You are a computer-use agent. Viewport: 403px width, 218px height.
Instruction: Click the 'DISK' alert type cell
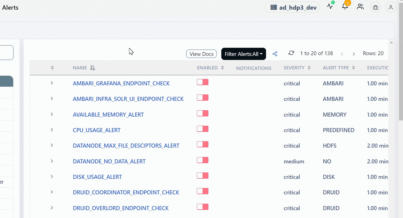click(329, 177)
